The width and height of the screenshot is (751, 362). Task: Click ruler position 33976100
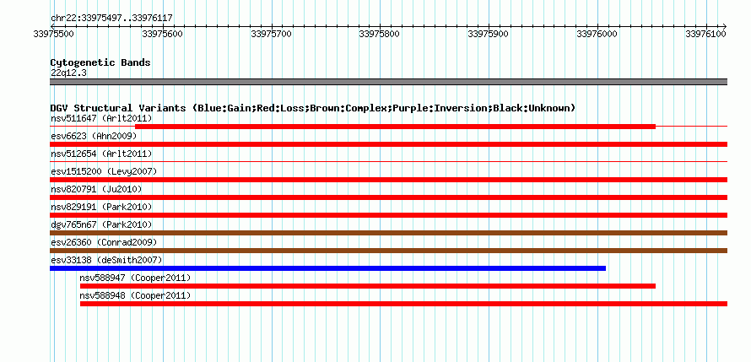[706, 34]
